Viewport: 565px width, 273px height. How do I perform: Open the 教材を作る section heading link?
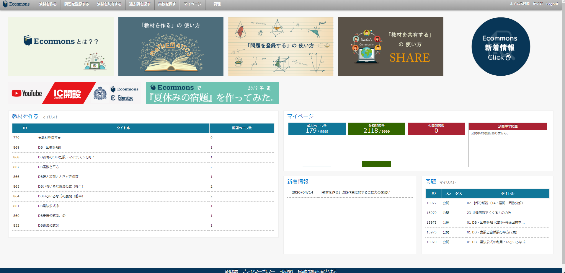point(25,116)
